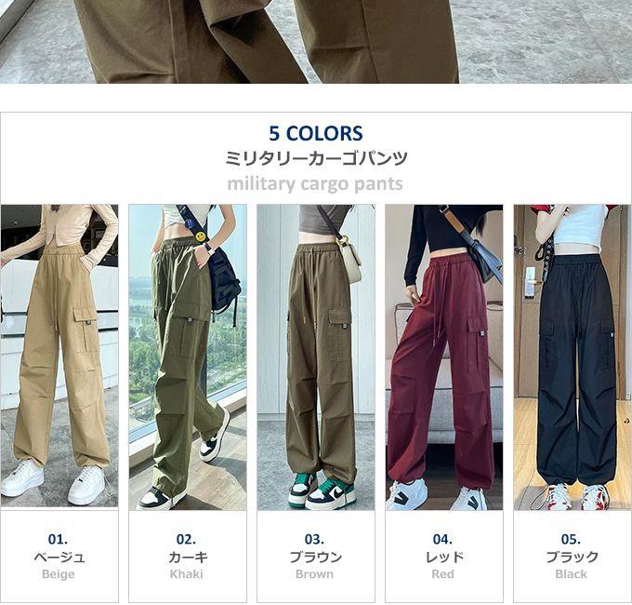Select the 02. カーキ Khaki label

pos(187,557)
